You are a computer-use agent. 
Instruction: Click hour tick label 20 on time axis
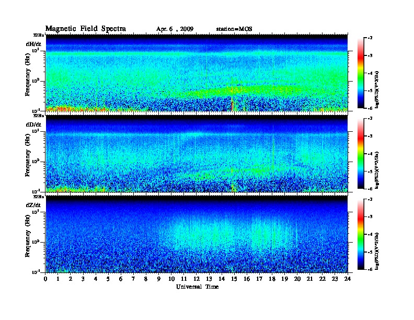point(297,279)
